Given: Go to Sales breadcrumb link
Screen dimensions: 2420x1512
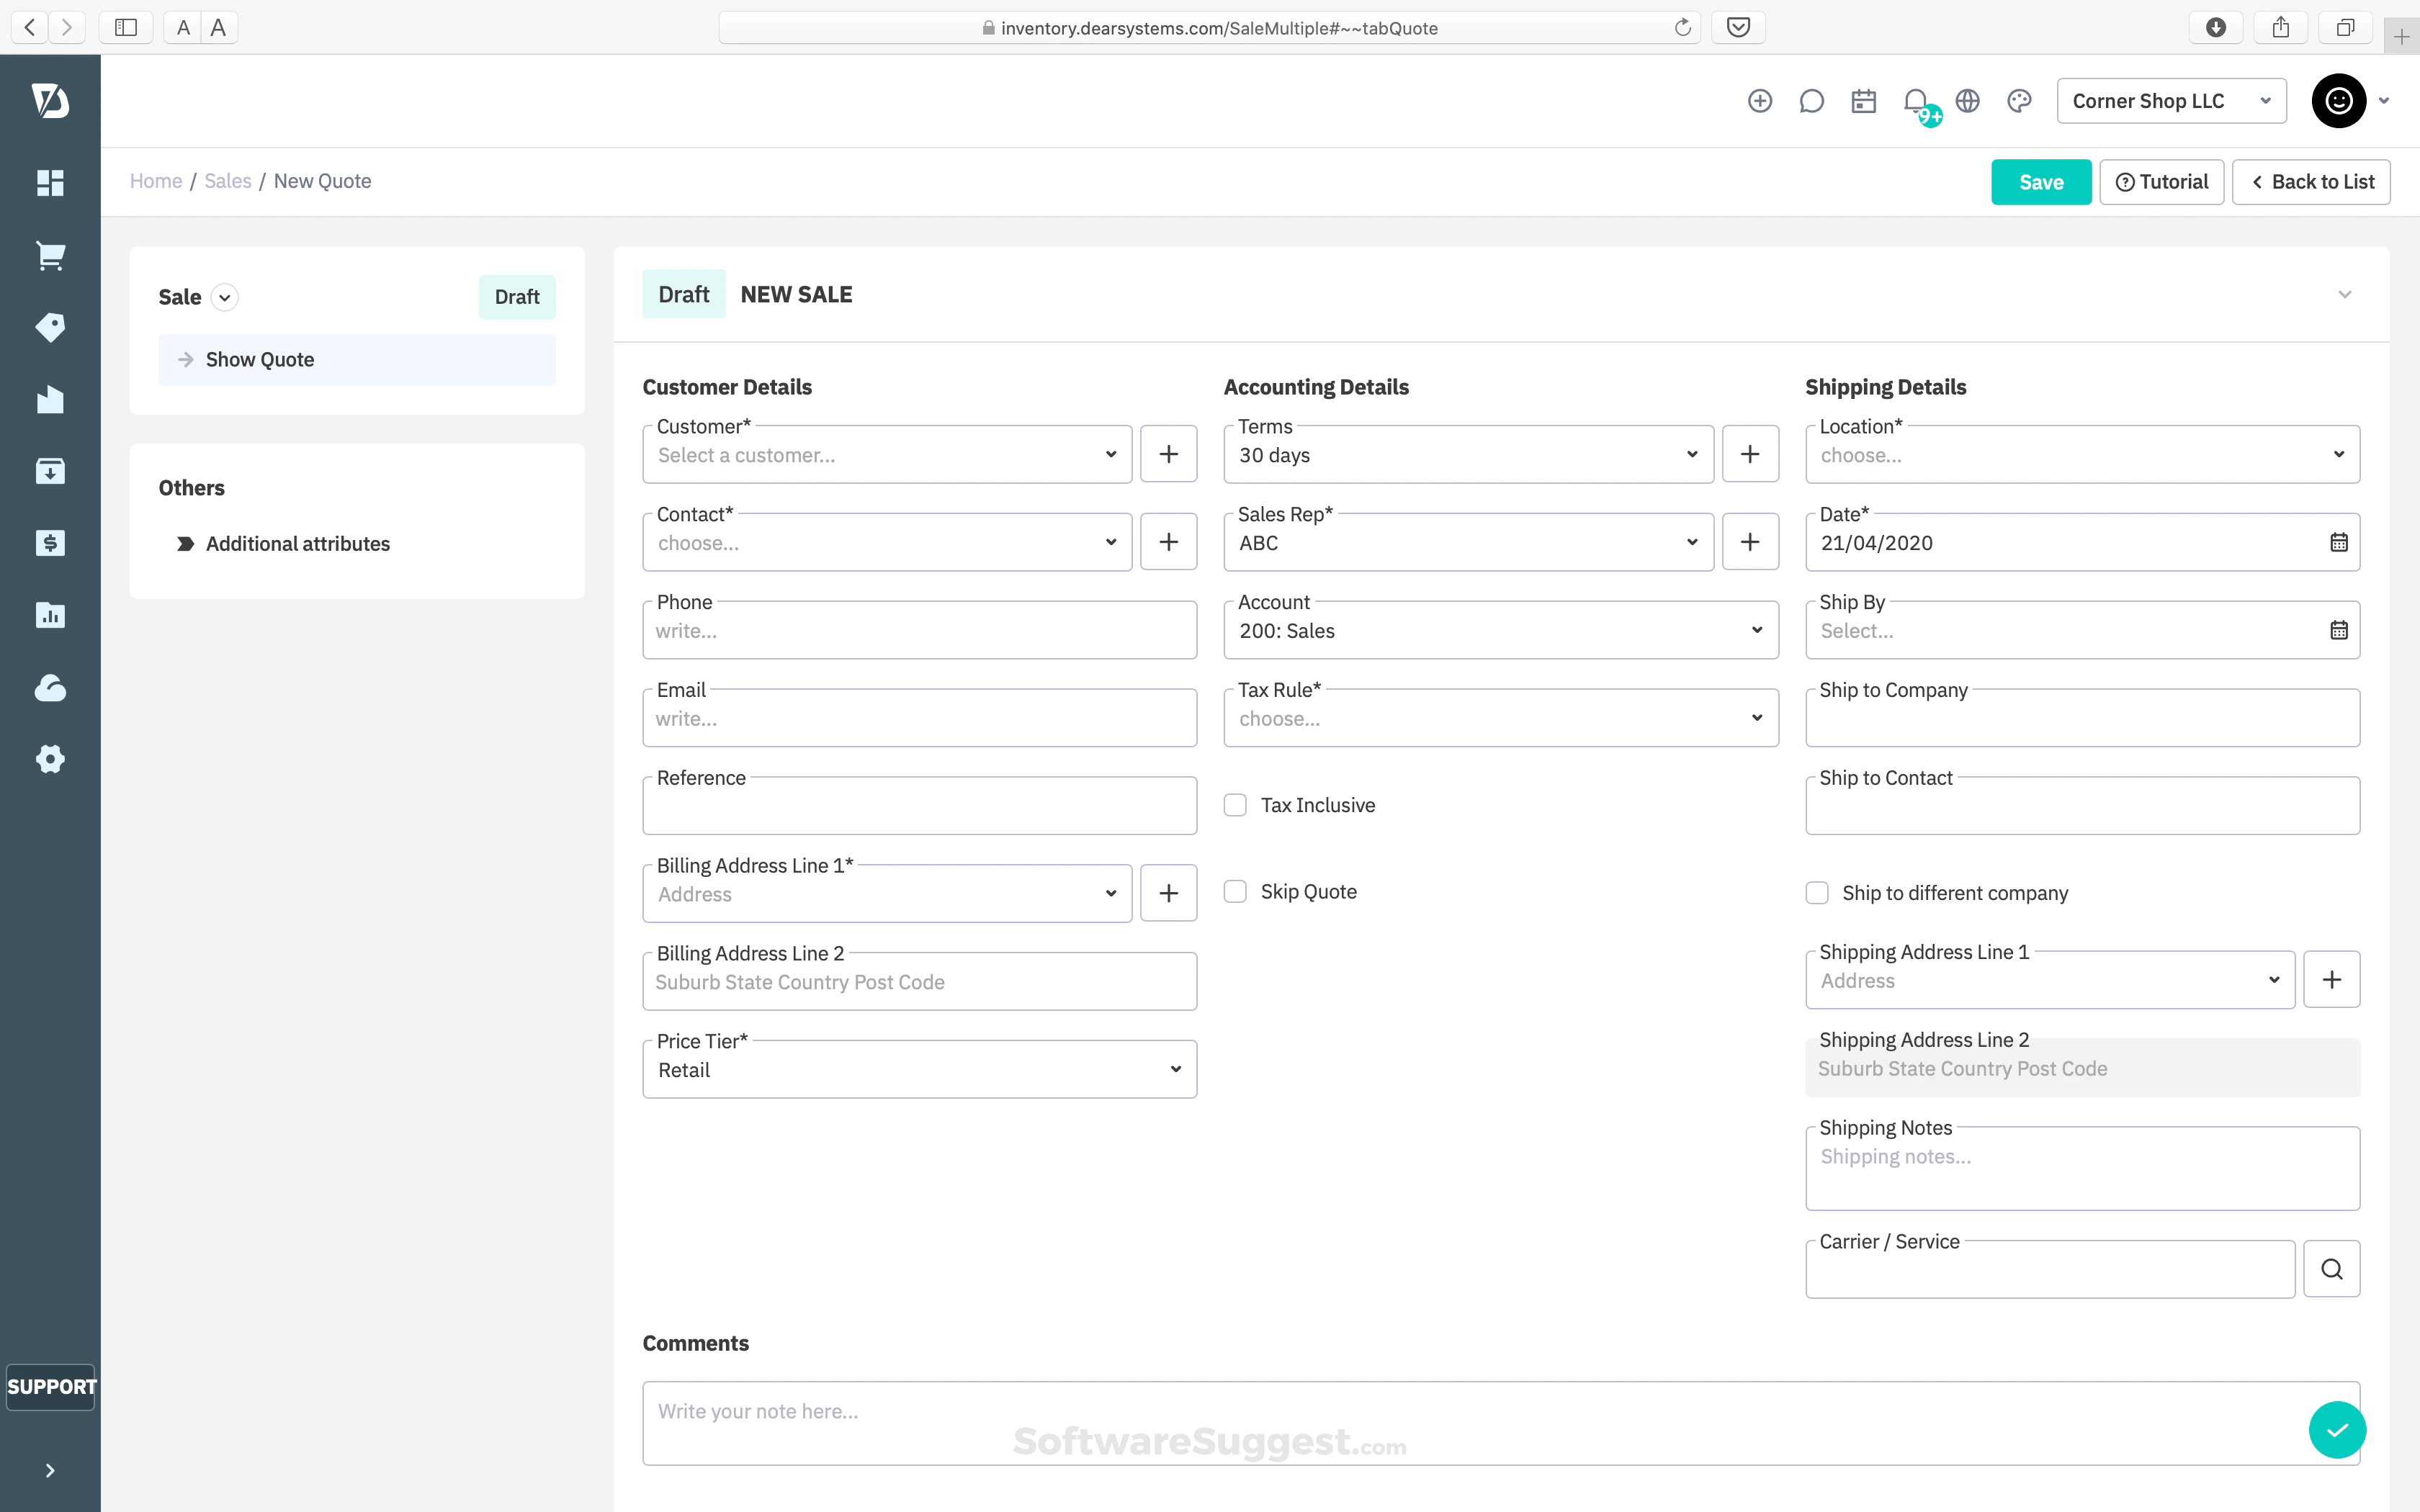Looking at the screenshot, I should tap(228, 181).
